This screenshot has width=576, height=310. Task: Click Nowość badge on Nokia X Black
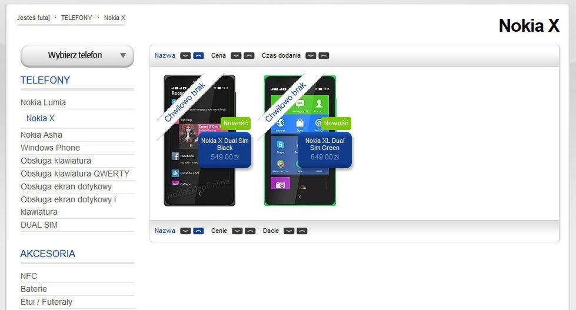(235, 123)
